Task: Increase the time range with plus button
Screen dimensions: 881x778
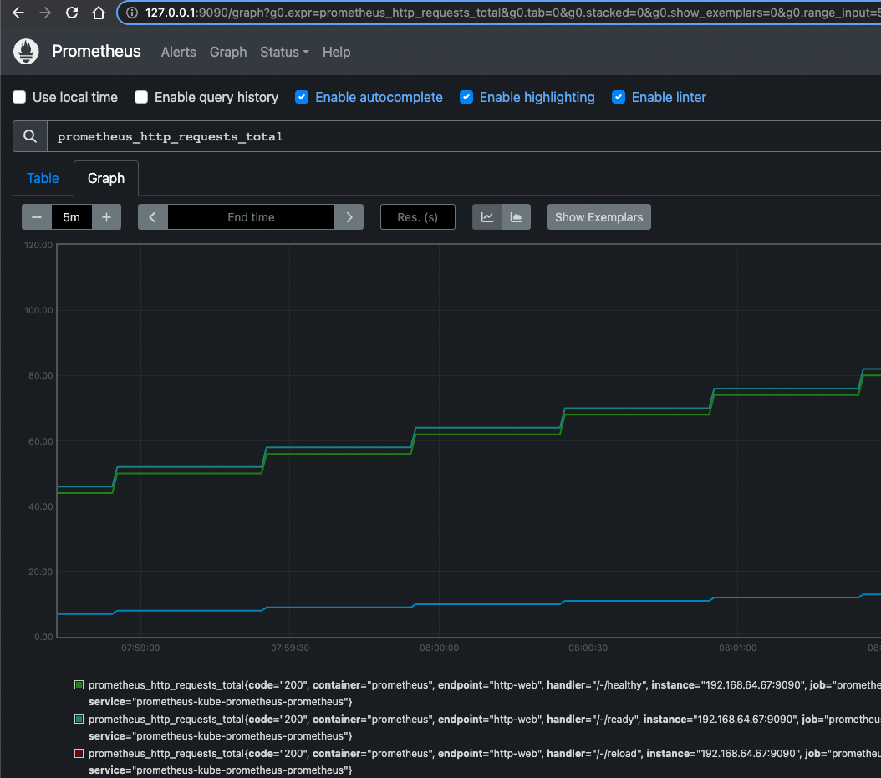Action: coord(106,217)
